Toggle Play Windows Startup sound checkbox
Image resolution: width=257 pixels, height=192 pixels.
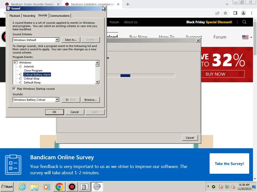pos(14,89)
